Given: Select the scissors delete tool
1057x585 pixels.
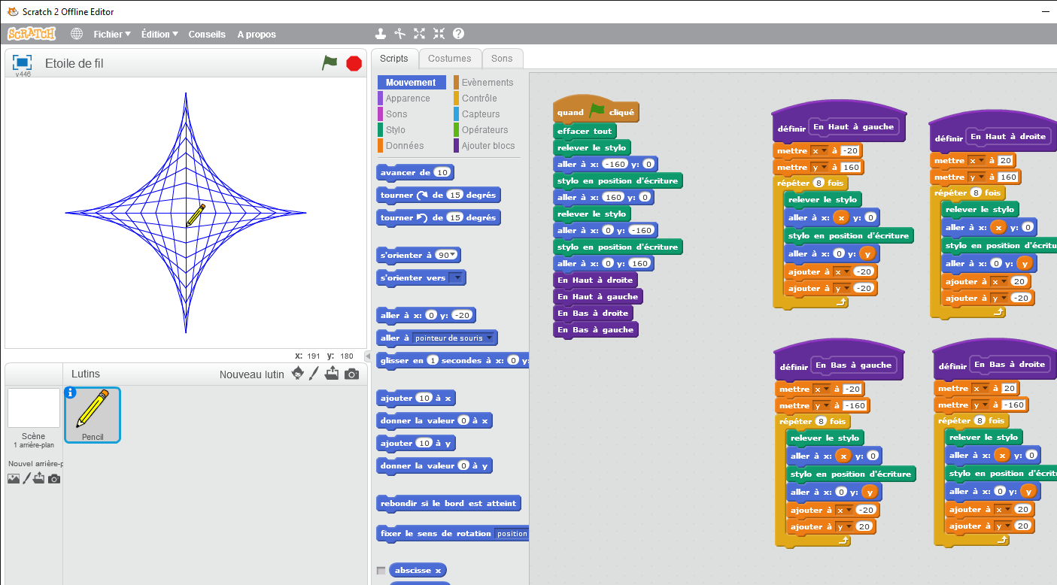Looking at the screenshot, I should point(400,34).
